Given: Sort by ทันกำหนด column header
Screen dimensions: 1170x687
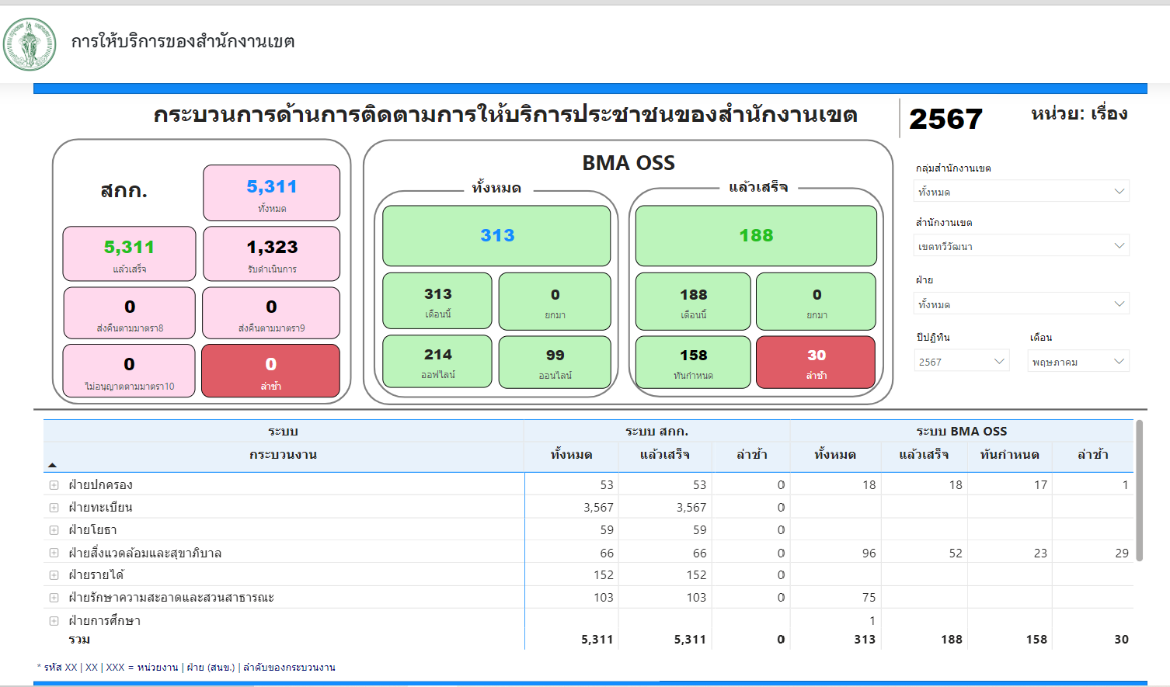Looking at the screenshot, I should (1009, 455).
